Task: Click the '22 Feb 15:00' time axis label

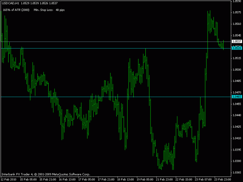Action: pyautogui.click(x=184, y=179)
